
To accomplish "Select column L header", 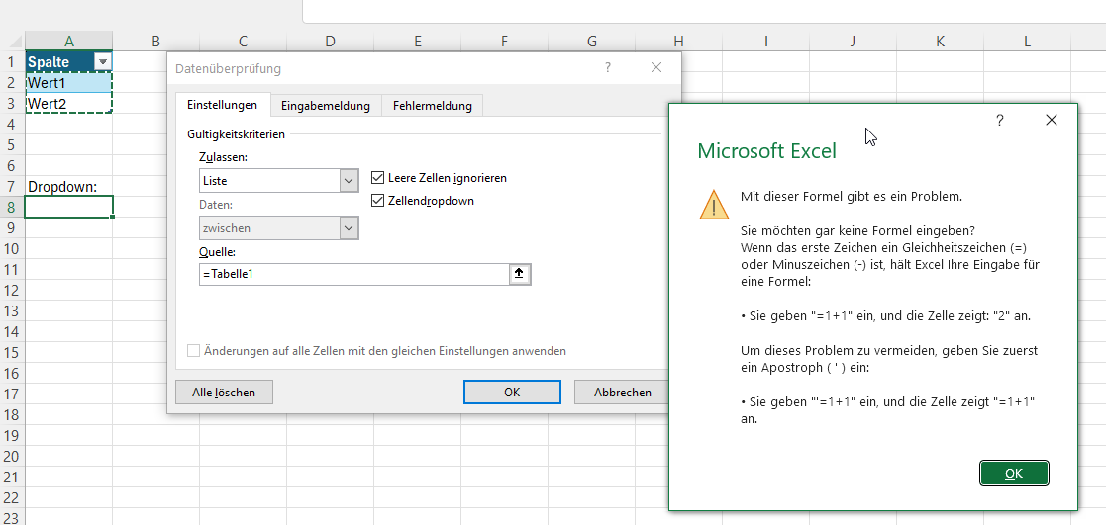I will pos(1027,41).
